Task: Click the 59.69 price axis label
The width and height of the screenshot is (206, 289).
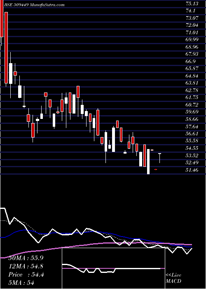Action: (x=192, y=112)
